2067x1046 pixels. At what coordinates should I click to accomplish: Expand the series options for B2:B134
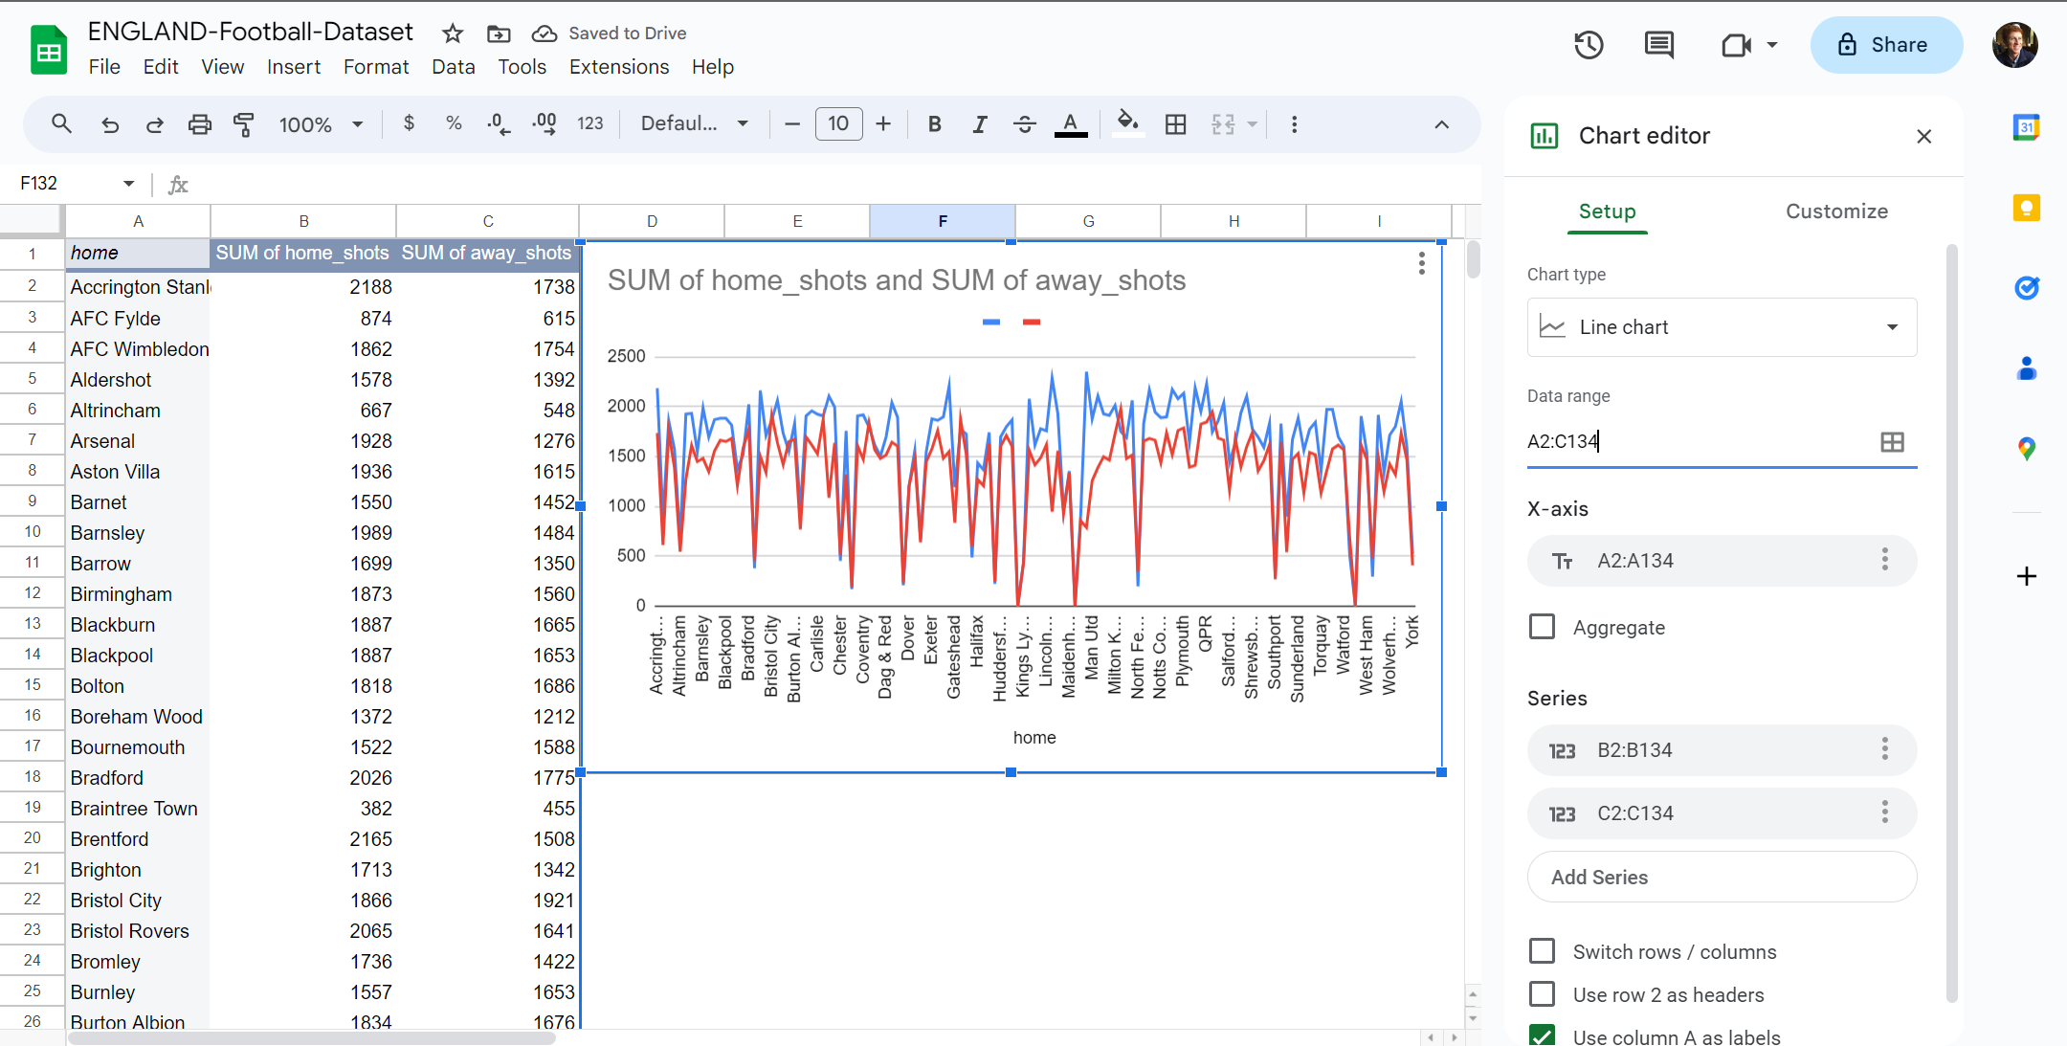click(x=1884, y=748)
